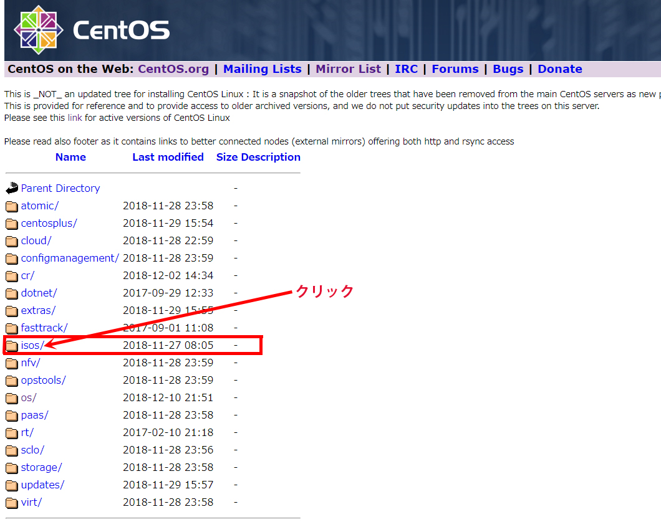
Task: Sort the listing by Name
Action: pos(70,157)
